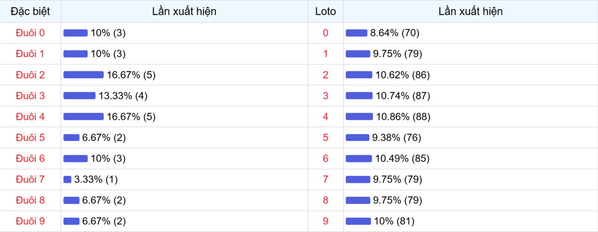The height and width of the screenshot is (232, 598).
Task: Choose the "Đuôi 7" row label
Action: (x=30, y=179)
